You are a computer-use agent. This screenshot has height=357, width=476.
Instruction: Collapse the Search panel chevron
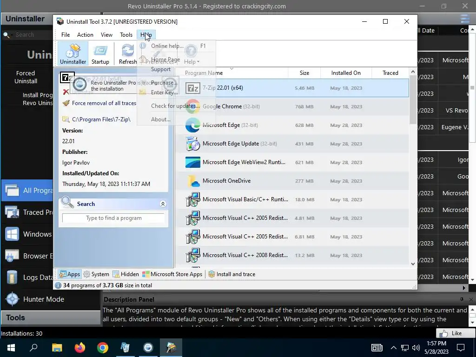(x=163, y=204)
